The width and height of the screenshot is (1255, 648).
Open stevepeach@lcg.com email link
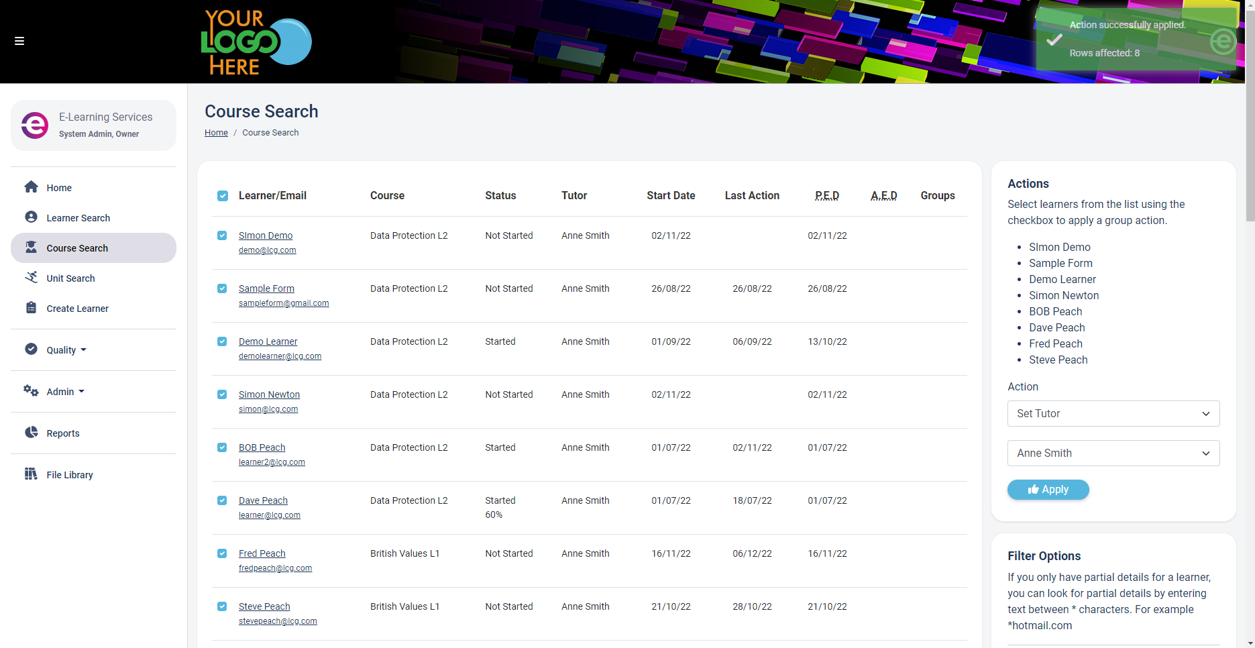click(278, 621)
